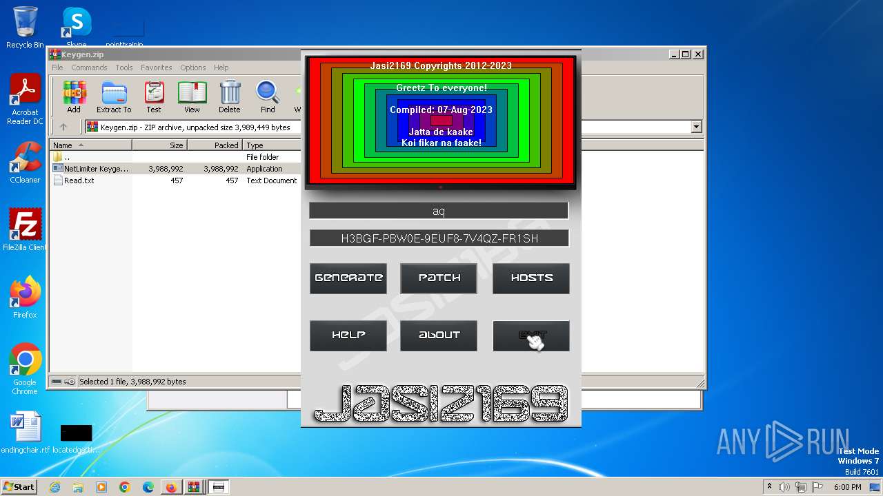
Task: Click the Hosts button in keygen
Action: point(531,278)
